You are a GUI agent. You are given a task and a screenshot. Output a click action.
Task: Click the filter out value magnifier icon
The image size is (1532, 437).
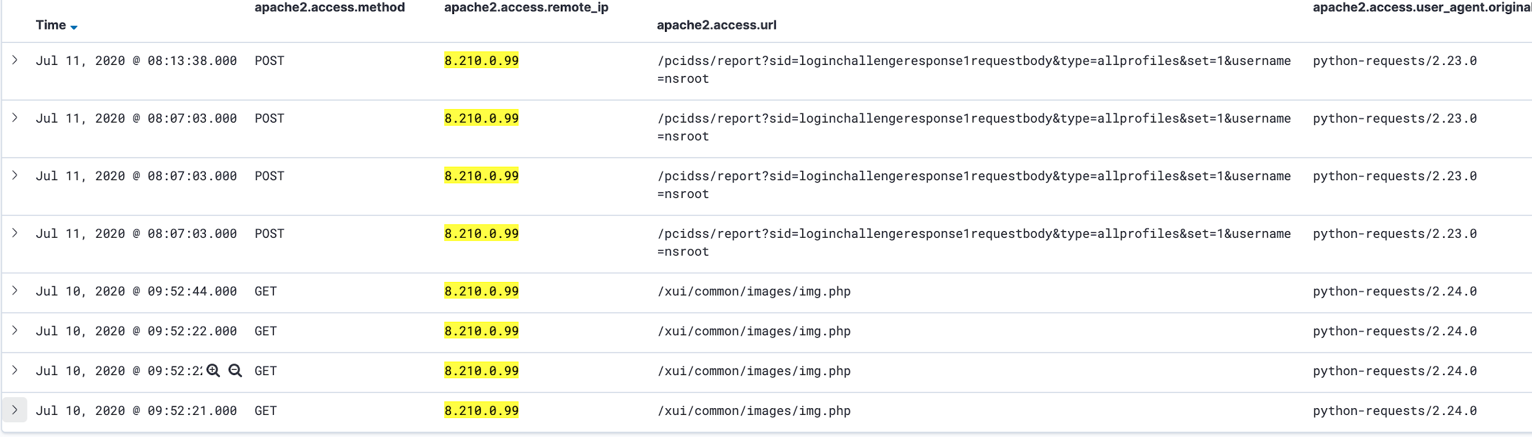pyautogui.click(x=235, y=371)
